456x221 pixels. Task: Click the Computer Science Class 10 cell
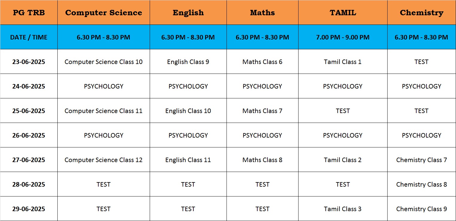point(104,62)
